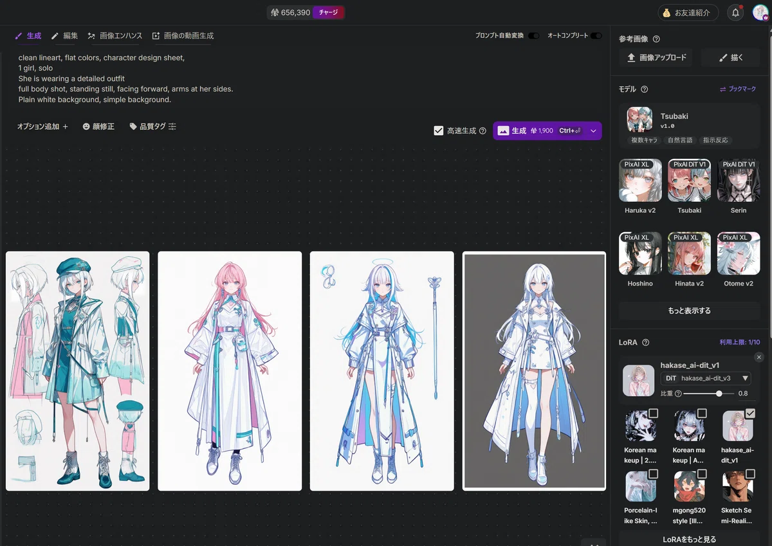
Task: Click the help icon beside 比重
Action: pos(678,394)
